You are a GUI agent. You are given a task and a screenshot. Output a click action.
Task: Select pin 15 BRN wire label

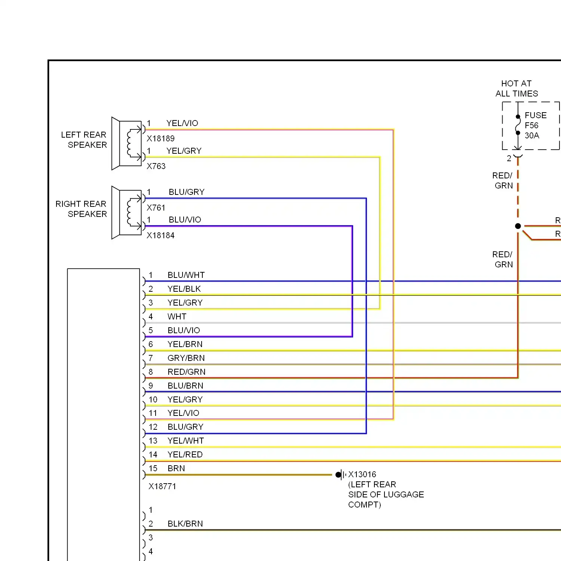pos(176,468)
